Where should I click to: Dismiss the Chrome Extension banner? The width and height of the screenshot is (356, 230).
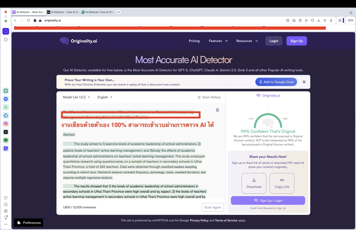pyautogui.click(x=304, y=82)
